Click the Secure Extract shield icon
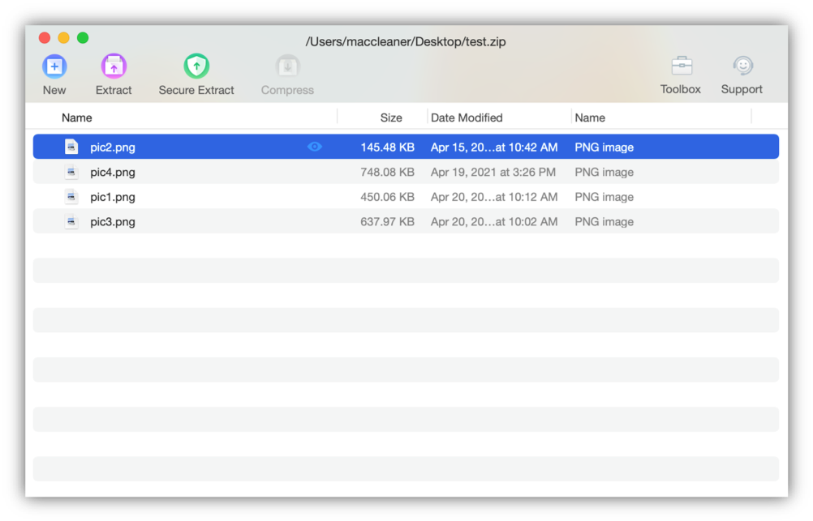This screenshot has width=813, height=521. pyautogui.click(x=196, y=66)
